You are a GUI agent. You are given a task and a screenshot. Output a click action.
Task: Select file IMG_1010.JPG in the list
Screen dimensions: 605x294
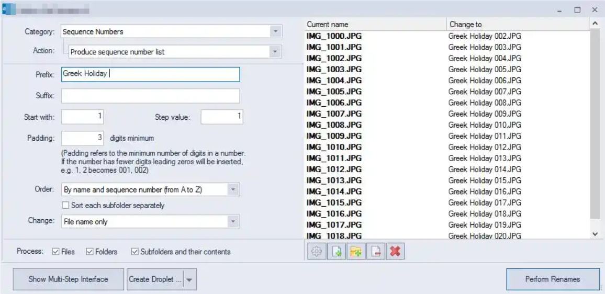click(x=334, y=147)
